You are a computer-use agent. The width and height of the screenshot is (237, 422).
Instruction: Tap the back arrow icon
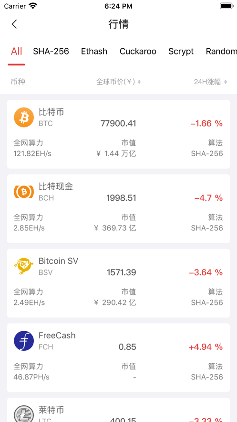tap(14, 24)
